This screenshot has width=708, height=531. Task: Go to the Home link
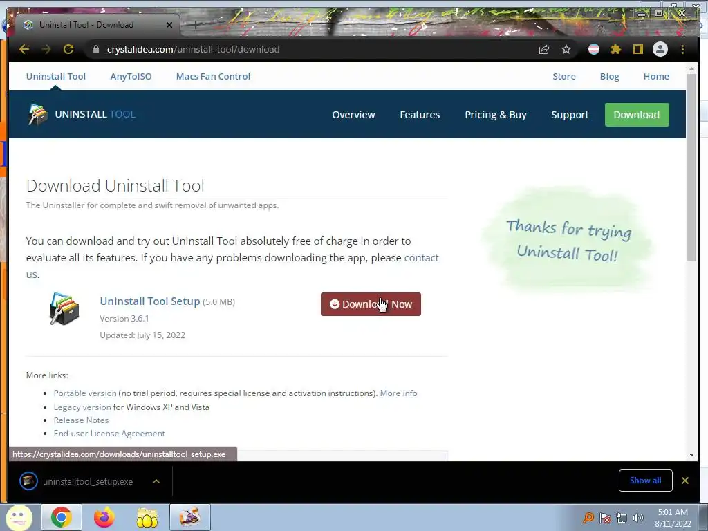pyautogui.click(x=656, y=76)
